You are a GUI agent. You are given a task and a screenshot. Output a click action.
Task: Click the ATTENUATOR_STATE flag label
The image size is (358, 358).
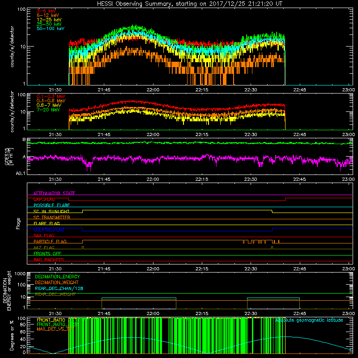click(54, 193)
